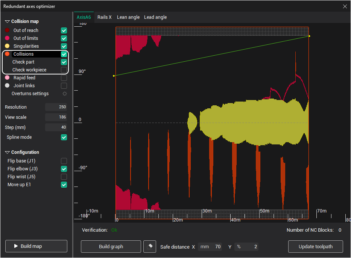The height and width of the screenshot is (258, 351).
Task: Enable the Check workpiece checkbox
Action: [x=64, y=70]
